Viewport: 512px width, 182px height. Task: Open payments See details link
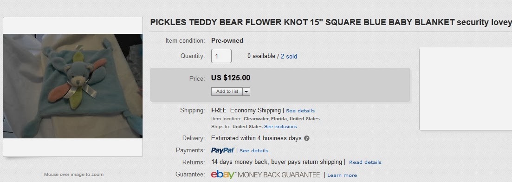pos(254,150)
